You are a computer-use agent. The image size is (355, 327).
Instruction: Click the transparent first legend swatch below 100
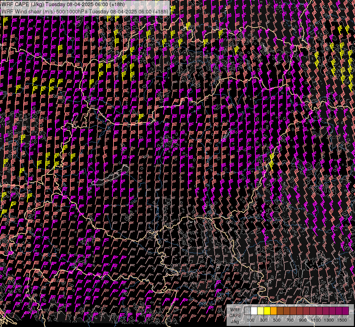(247, 311)
